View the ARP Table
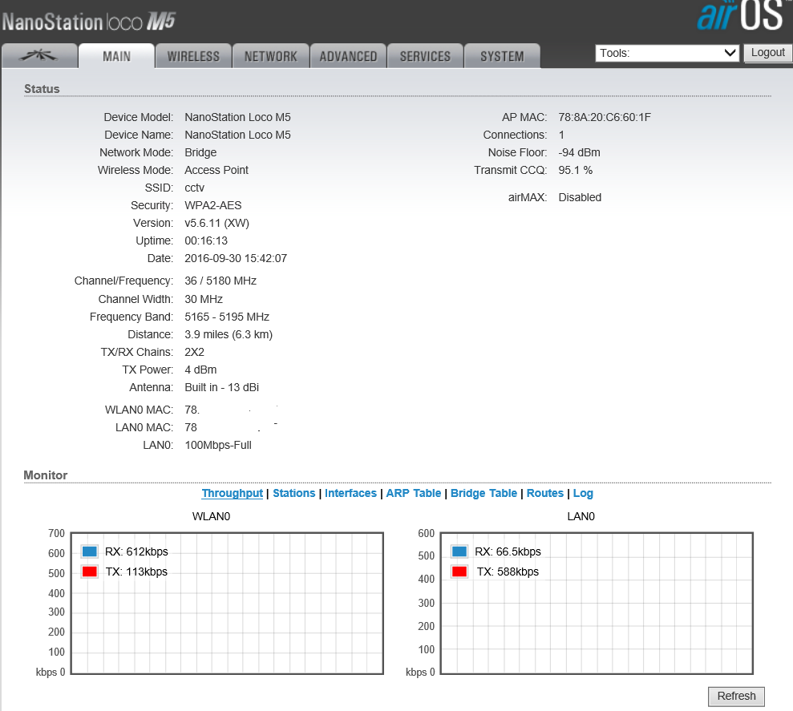 tap(414, 493)
